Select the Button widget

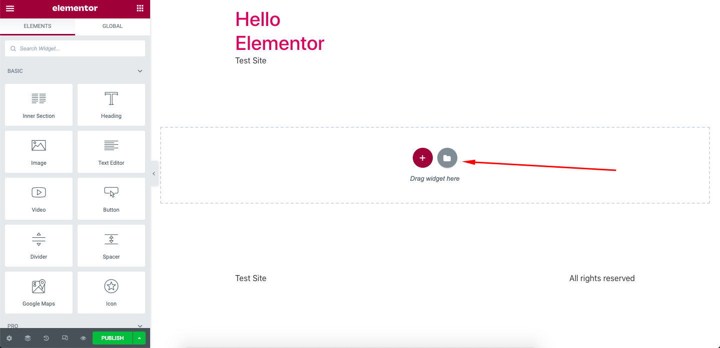pos(111,198)
